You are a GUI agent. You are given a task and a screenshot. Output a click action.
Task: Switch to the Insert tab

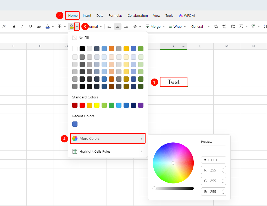click(87, 15)
